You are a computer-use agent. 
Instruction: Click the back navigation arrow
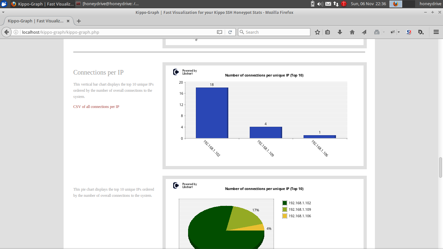pyautogui.click(x=6, y=32)
